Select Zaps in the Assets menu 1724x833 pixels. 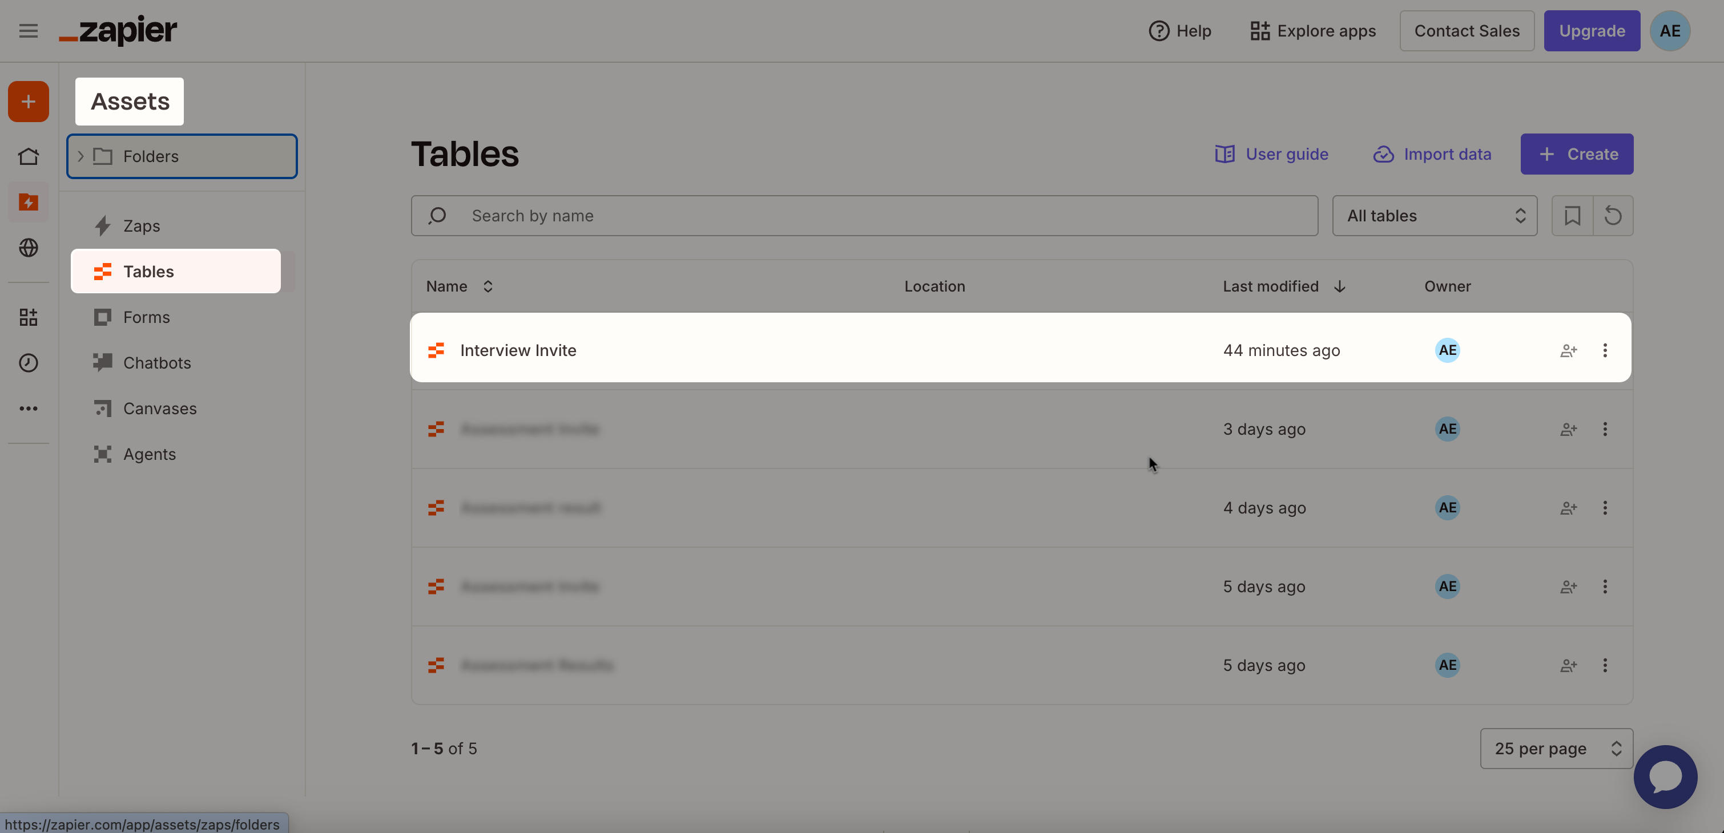click(141, 226)
